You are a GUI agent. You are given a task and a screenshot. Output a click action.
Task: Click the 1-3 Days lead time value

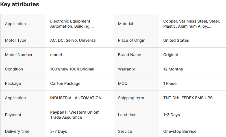[x=171, y=115]
